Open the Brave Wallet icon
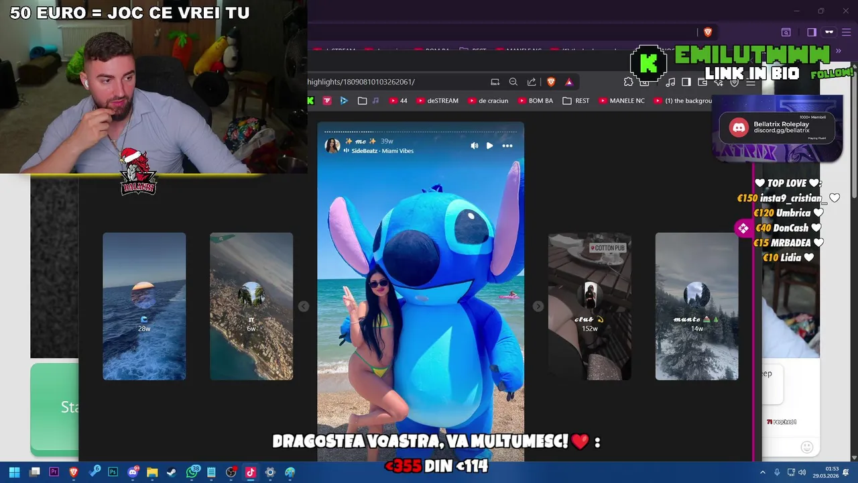The height and width of the screenshot is (483, 858). (702, 82)
